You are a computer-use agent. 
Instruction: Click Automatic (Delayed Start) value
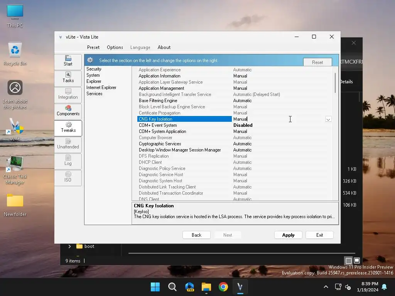(x=257, y=94)
